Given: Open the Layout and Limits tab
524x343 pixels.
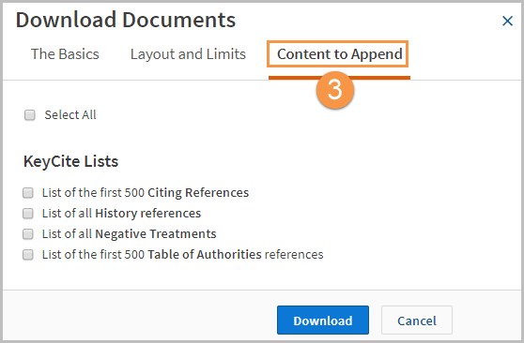Looking at the screenshot, I should 188,54.
